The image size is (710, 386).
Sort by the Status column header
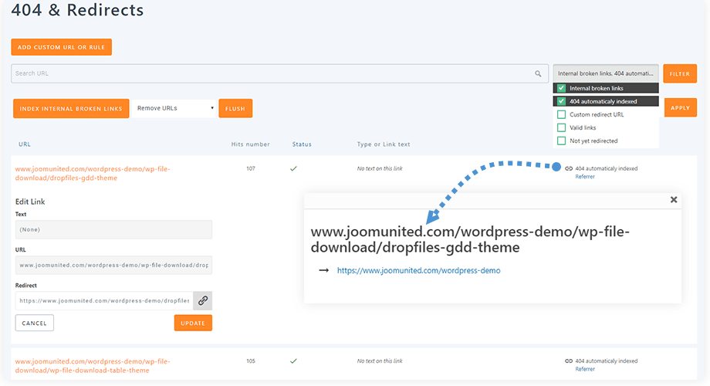pos(302,144)
